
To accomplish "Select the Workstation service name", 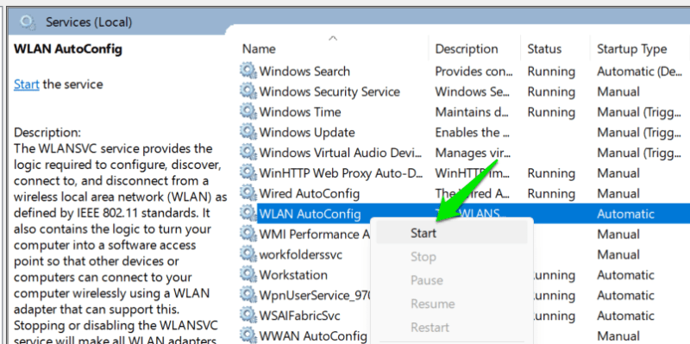I will point(293,275).
